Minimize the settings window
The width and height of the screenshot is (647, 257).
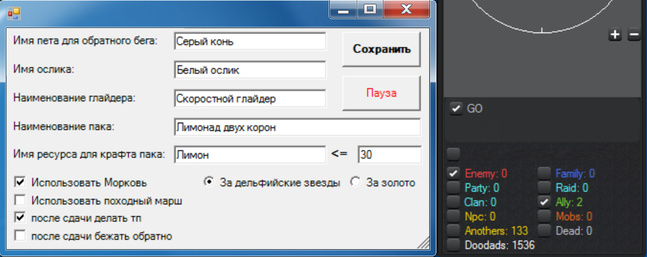coord(344,9)
